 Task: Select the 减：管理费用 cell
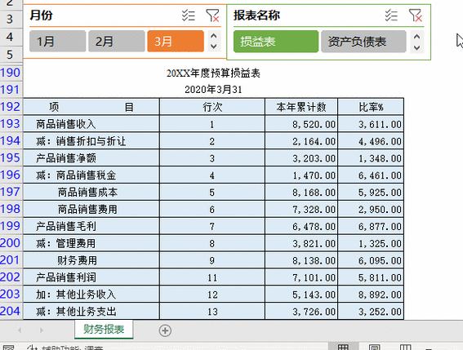[x=91, y=243]
